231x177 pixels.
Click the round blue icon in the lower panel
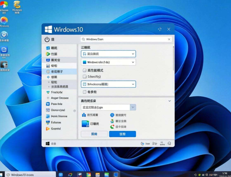[112, 115]
